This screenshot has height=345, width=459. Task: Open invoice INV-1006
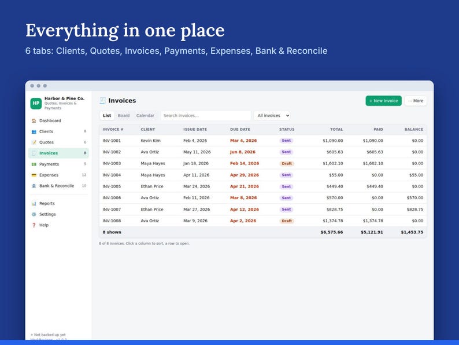(x=263, y=198)
